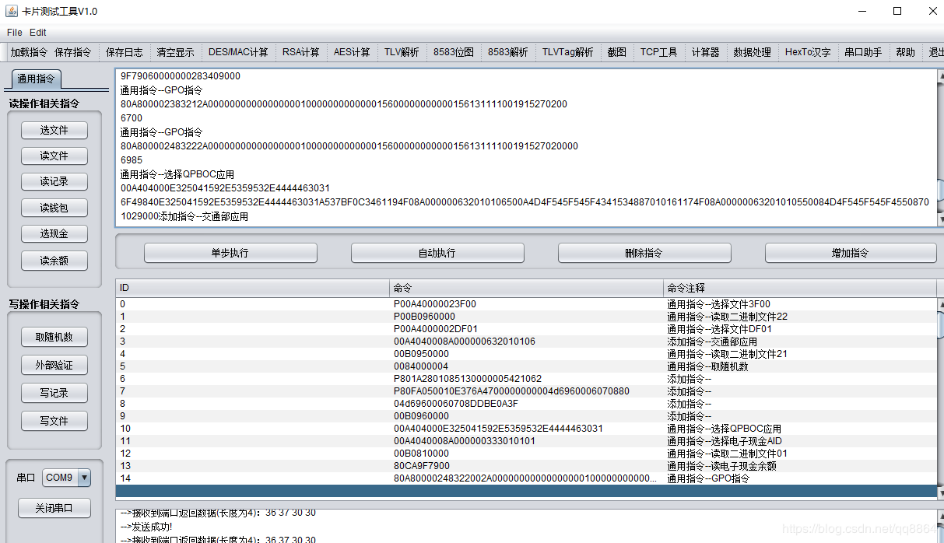The height and width of the screenshot is (543, 944).
Task: Open the Edit menu
Action: pos(38,33)
